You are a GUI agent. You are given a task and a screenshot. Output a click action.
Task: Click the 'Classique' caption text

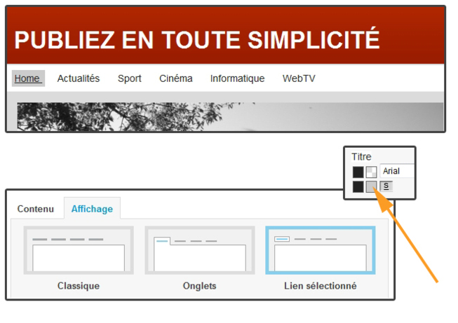(x=78, y=286)
